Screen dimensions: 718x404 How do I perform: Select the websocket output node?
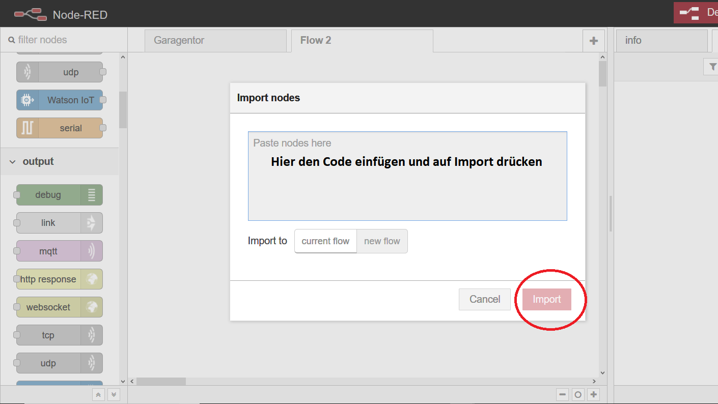[x=60, y=307]
